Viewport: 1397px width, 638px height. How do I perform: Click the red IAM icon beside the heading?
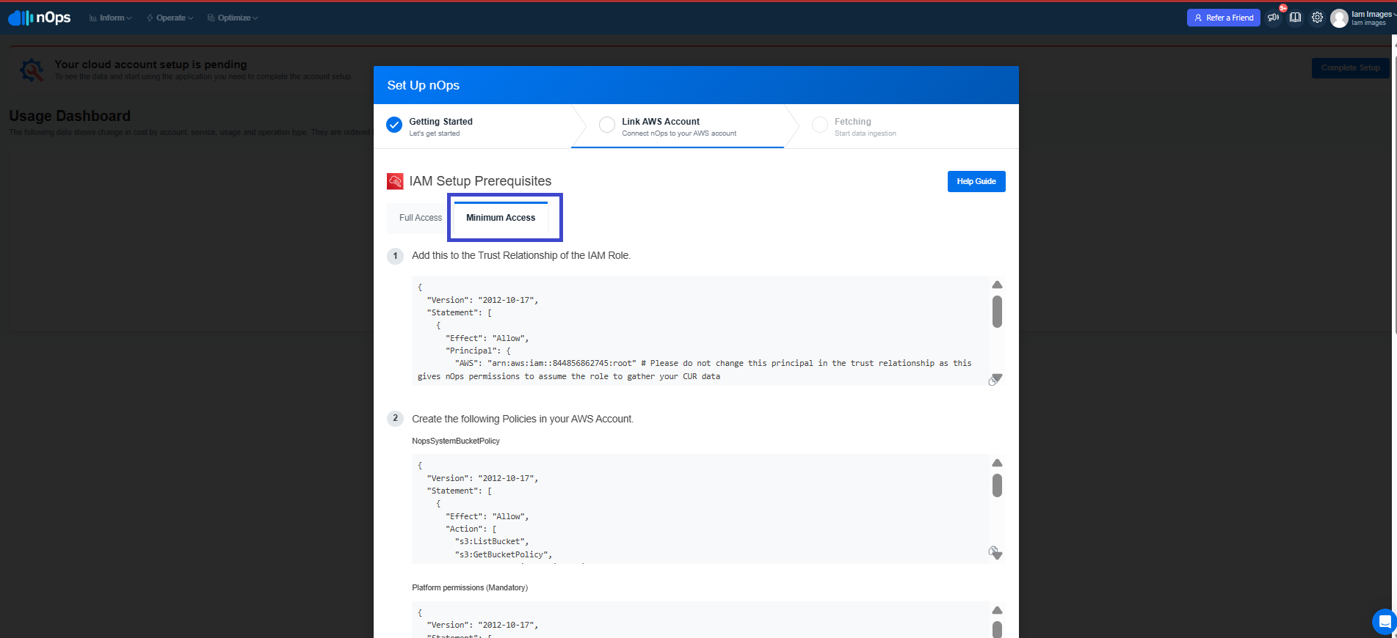pyautogui.click(x=395, y=181)
